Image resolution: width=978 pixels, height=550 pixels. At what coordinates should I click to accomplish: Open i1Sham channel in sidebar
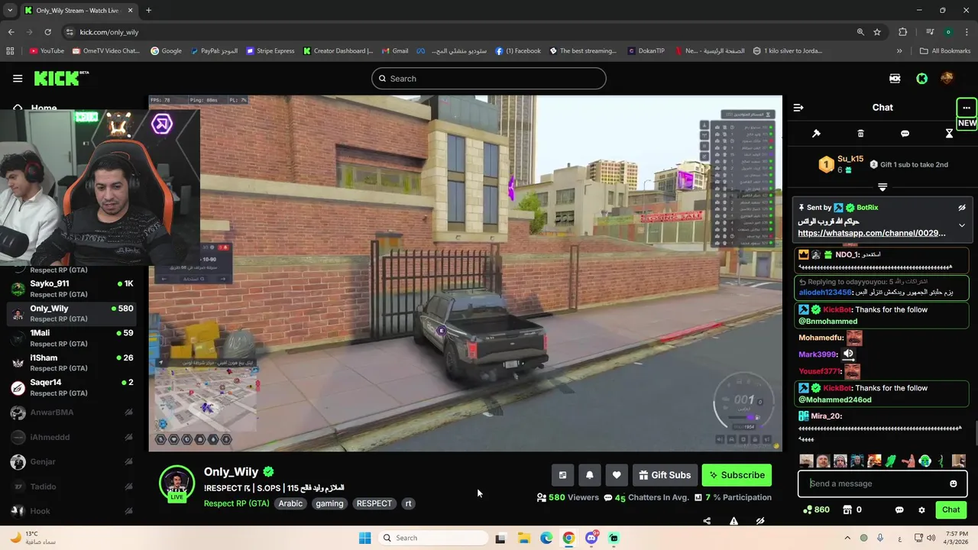[73, 363]
